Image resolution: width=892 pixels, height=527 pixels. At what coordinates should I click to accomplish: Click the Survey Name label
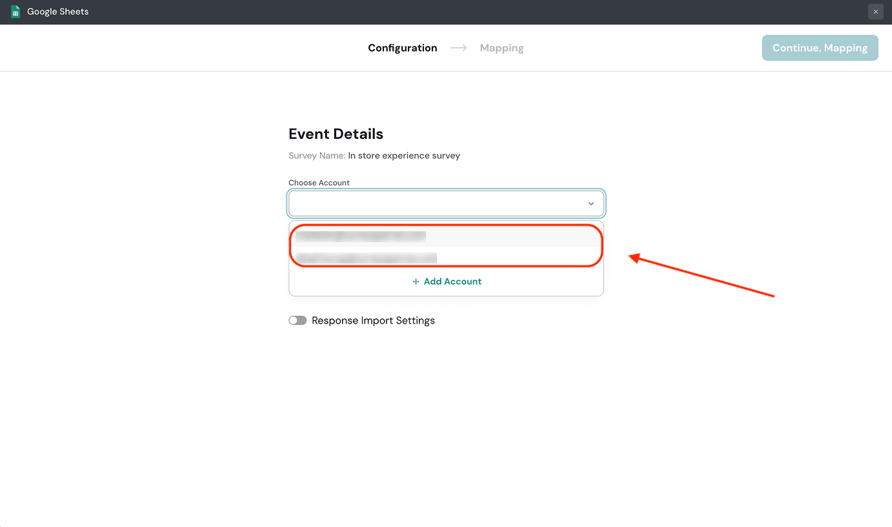pyautogui.click(x=317, y=156)
